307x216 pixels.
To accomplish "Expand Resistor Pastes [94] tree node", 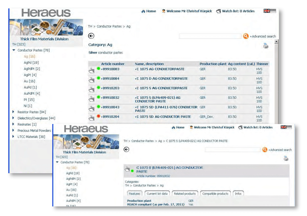I will 13,112.
